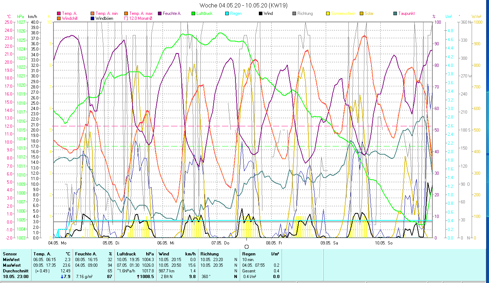Screen dimensions: 489x283
Task: Click the 05.05. Di date label
Action: [x=111, y=243]
